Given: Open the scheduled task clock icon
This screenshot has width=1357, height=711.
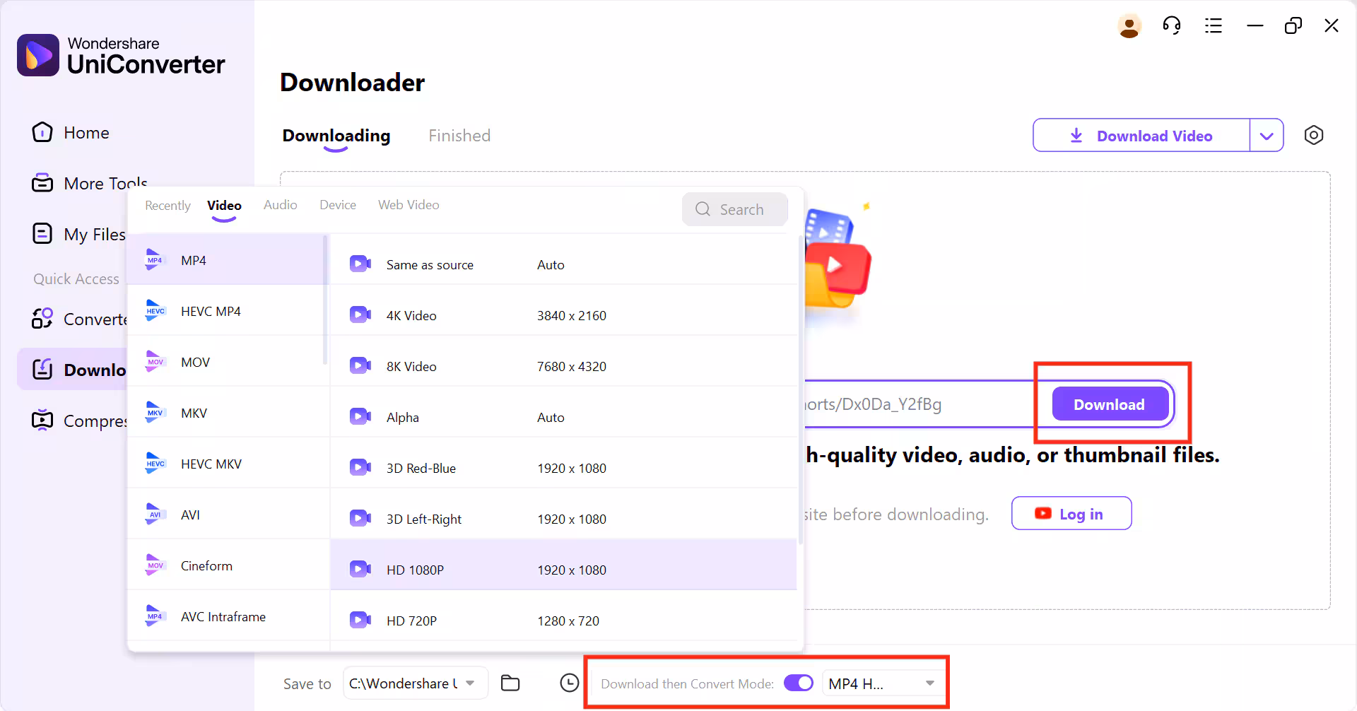Looking at the screenshot, I should 570,683.
